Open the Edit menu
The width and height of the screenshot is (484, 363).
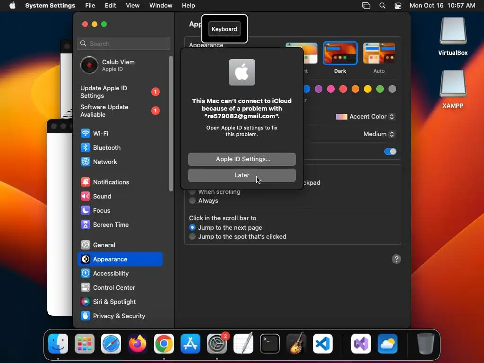click(110, 6)
